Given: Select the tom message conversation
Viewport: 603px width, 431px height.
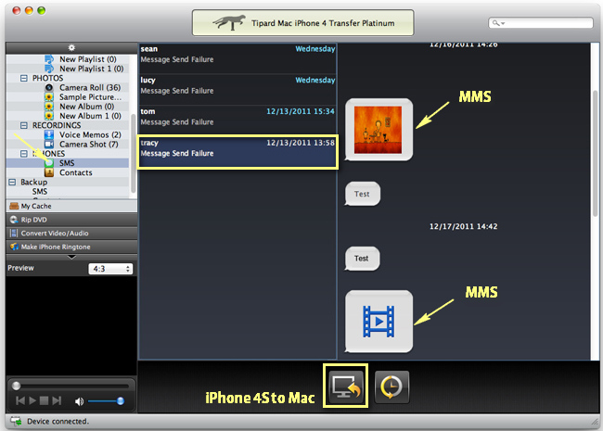Looking at the screenshot, I should coord(237,120).
